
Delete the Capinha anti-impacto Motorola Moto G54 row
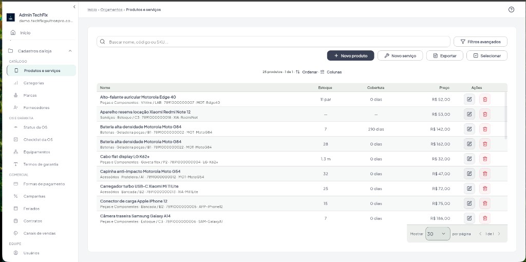[485, 174]
